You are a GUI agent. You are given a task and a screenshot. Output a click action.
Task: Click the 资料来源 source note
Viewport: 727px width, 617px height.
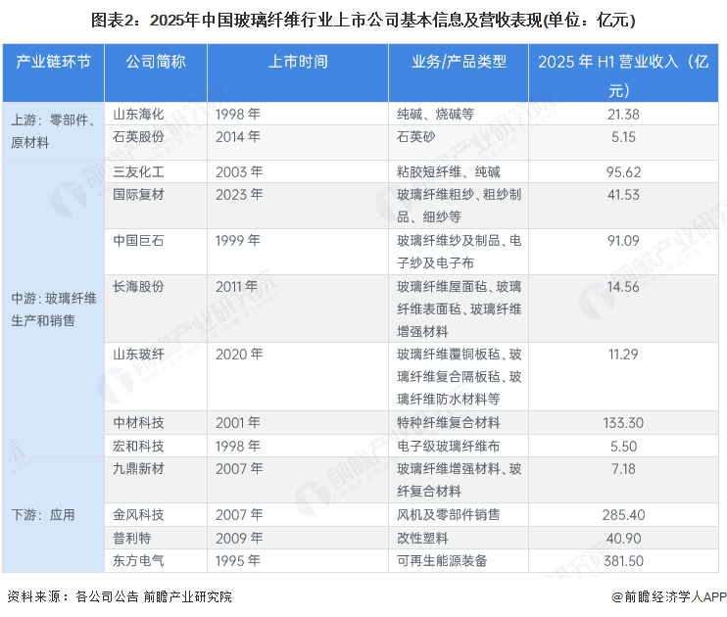[x=120, y=596]
